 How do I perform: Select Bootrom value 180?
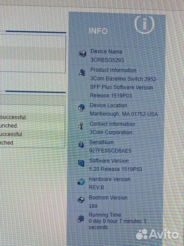[x=93, y=206]
